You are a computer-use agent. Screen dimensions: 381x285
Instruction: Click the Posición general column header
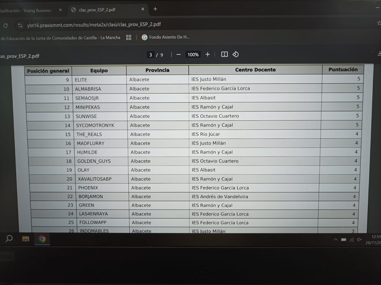coord(48,71)
